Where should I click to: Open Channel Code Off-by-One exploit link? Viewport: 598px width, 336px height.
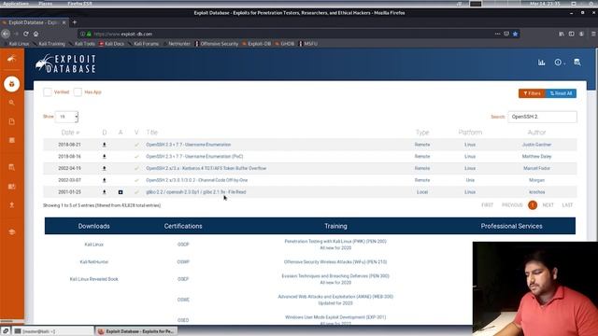[x=197, y=180]
